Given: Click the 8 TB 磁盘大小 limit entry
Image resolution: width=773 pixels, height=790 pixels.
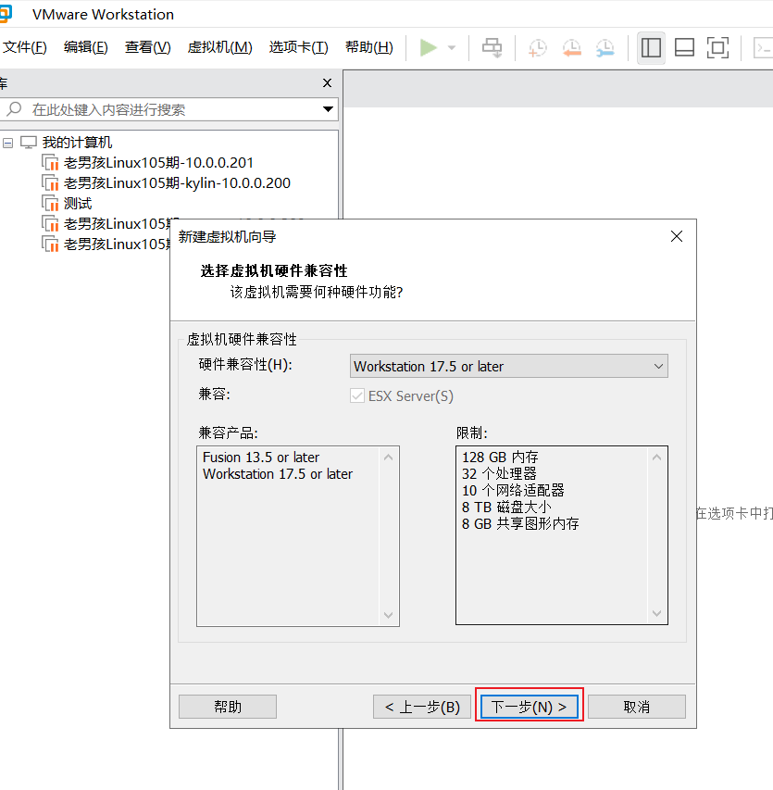Looking at the screenshot, I should pos(506,508).
